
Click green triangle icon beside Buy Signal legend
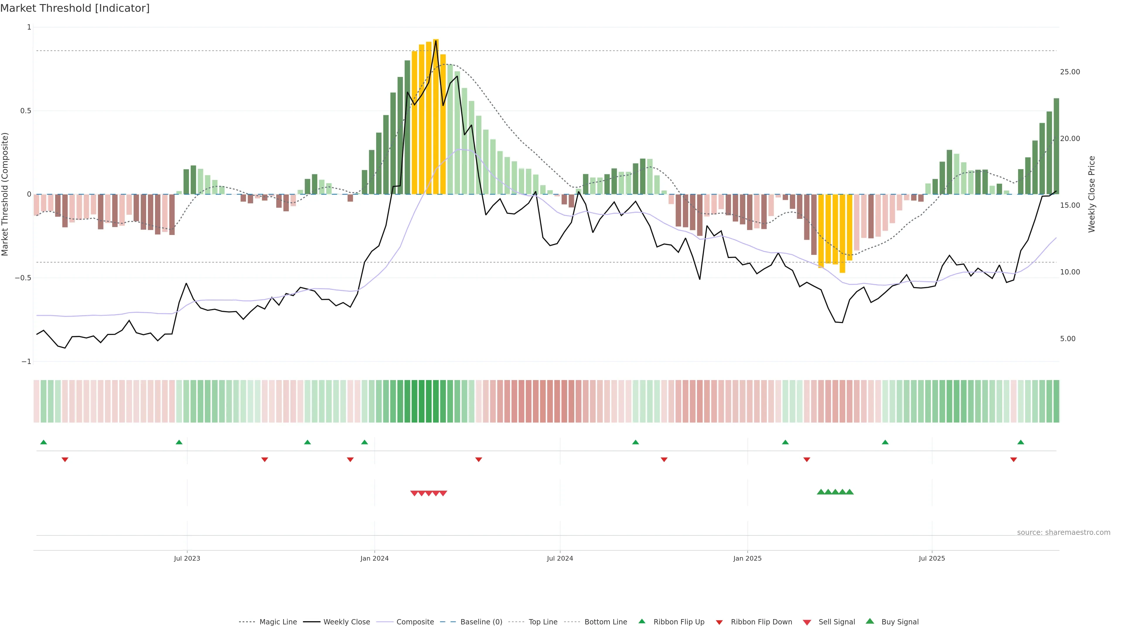coord(870,621)
